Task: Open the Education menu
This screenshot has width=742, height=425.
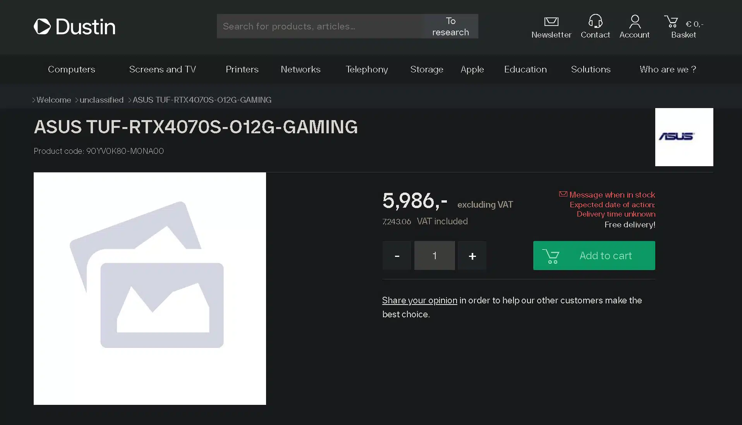Action: coord(525,69)
